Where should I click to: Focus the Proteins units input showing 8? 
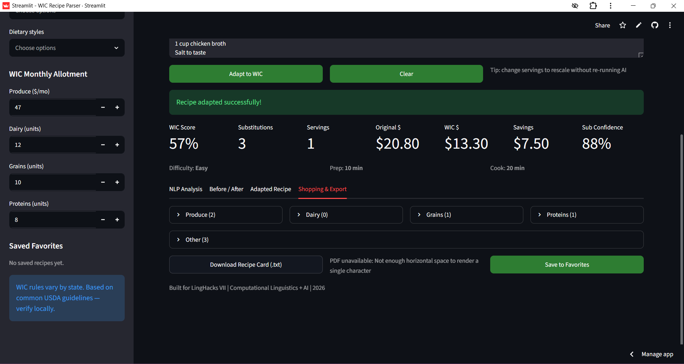coord(53,220)
